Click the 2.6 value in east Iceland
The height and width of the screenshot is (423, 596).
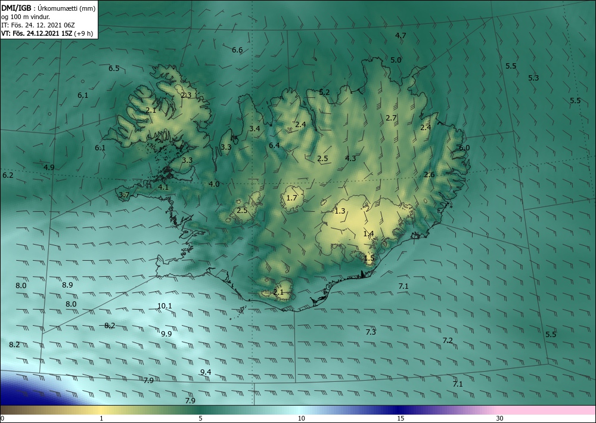[429, 175]
